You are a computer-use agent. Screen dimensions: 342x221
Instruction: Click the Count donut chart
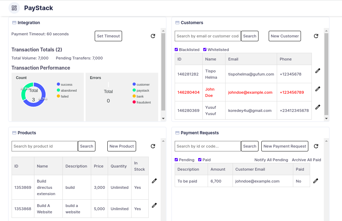coord(33,95)
